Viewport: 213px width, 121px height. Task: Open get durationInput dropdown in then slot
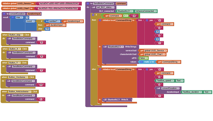pyautogui.click(x=64, y=25)
